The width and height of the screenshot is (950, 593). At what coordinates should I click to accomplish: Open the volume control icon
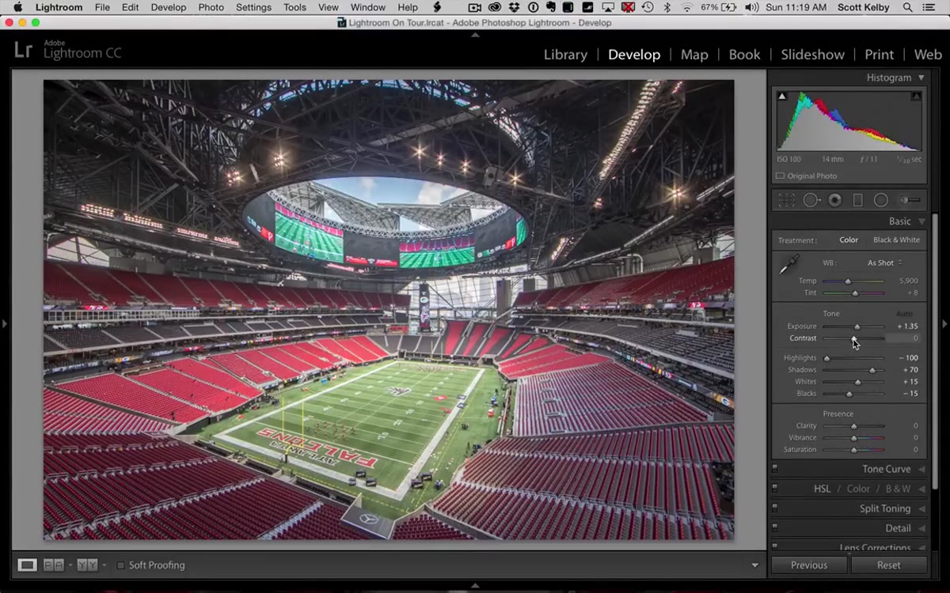[x=751, y=7]
